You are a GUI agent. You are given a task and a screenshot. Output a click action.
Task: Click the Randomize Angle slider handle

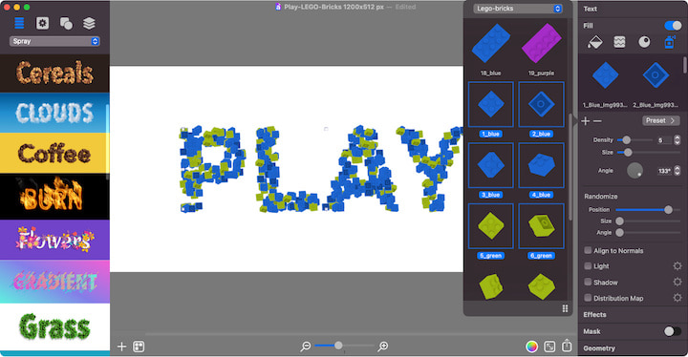(x=619, y=233)
